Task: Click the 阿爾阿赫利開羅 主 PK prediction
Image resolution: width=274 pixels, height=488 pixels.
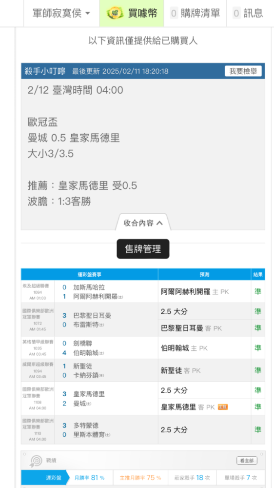Action: pos(195,292)
